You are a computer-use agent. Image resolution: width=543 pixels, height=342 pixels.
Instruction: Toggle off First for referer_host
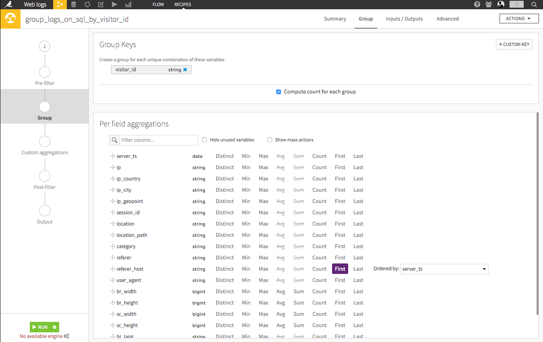pos(340,269)
